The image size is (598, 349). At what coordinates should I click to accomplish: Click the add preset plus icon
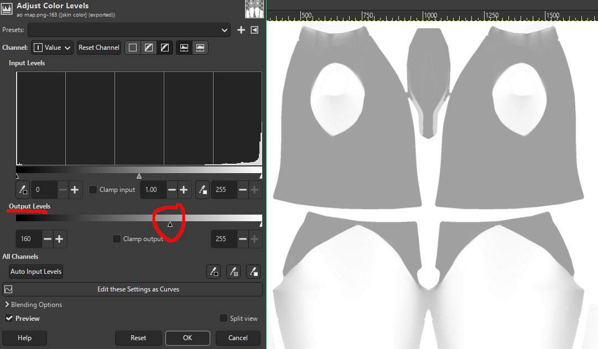point(241,30)
